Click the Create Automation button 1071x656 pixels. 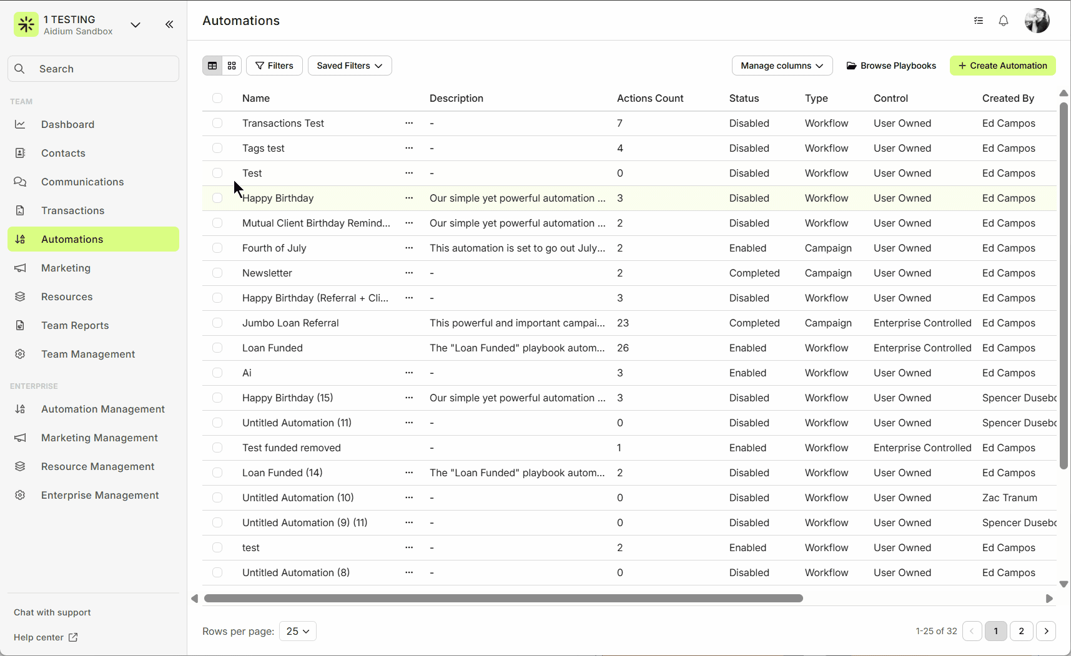1002,66
